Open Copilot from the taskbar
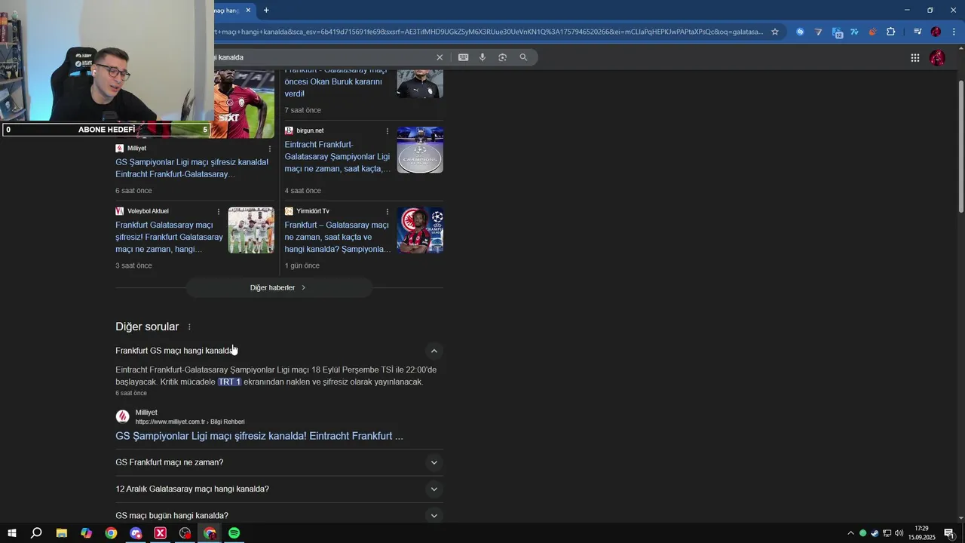 [86, 533]
